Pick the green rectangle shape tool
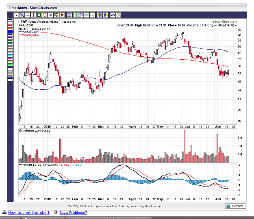The height and width of the screenshot is (219, 254). click(x=39, y=15)
